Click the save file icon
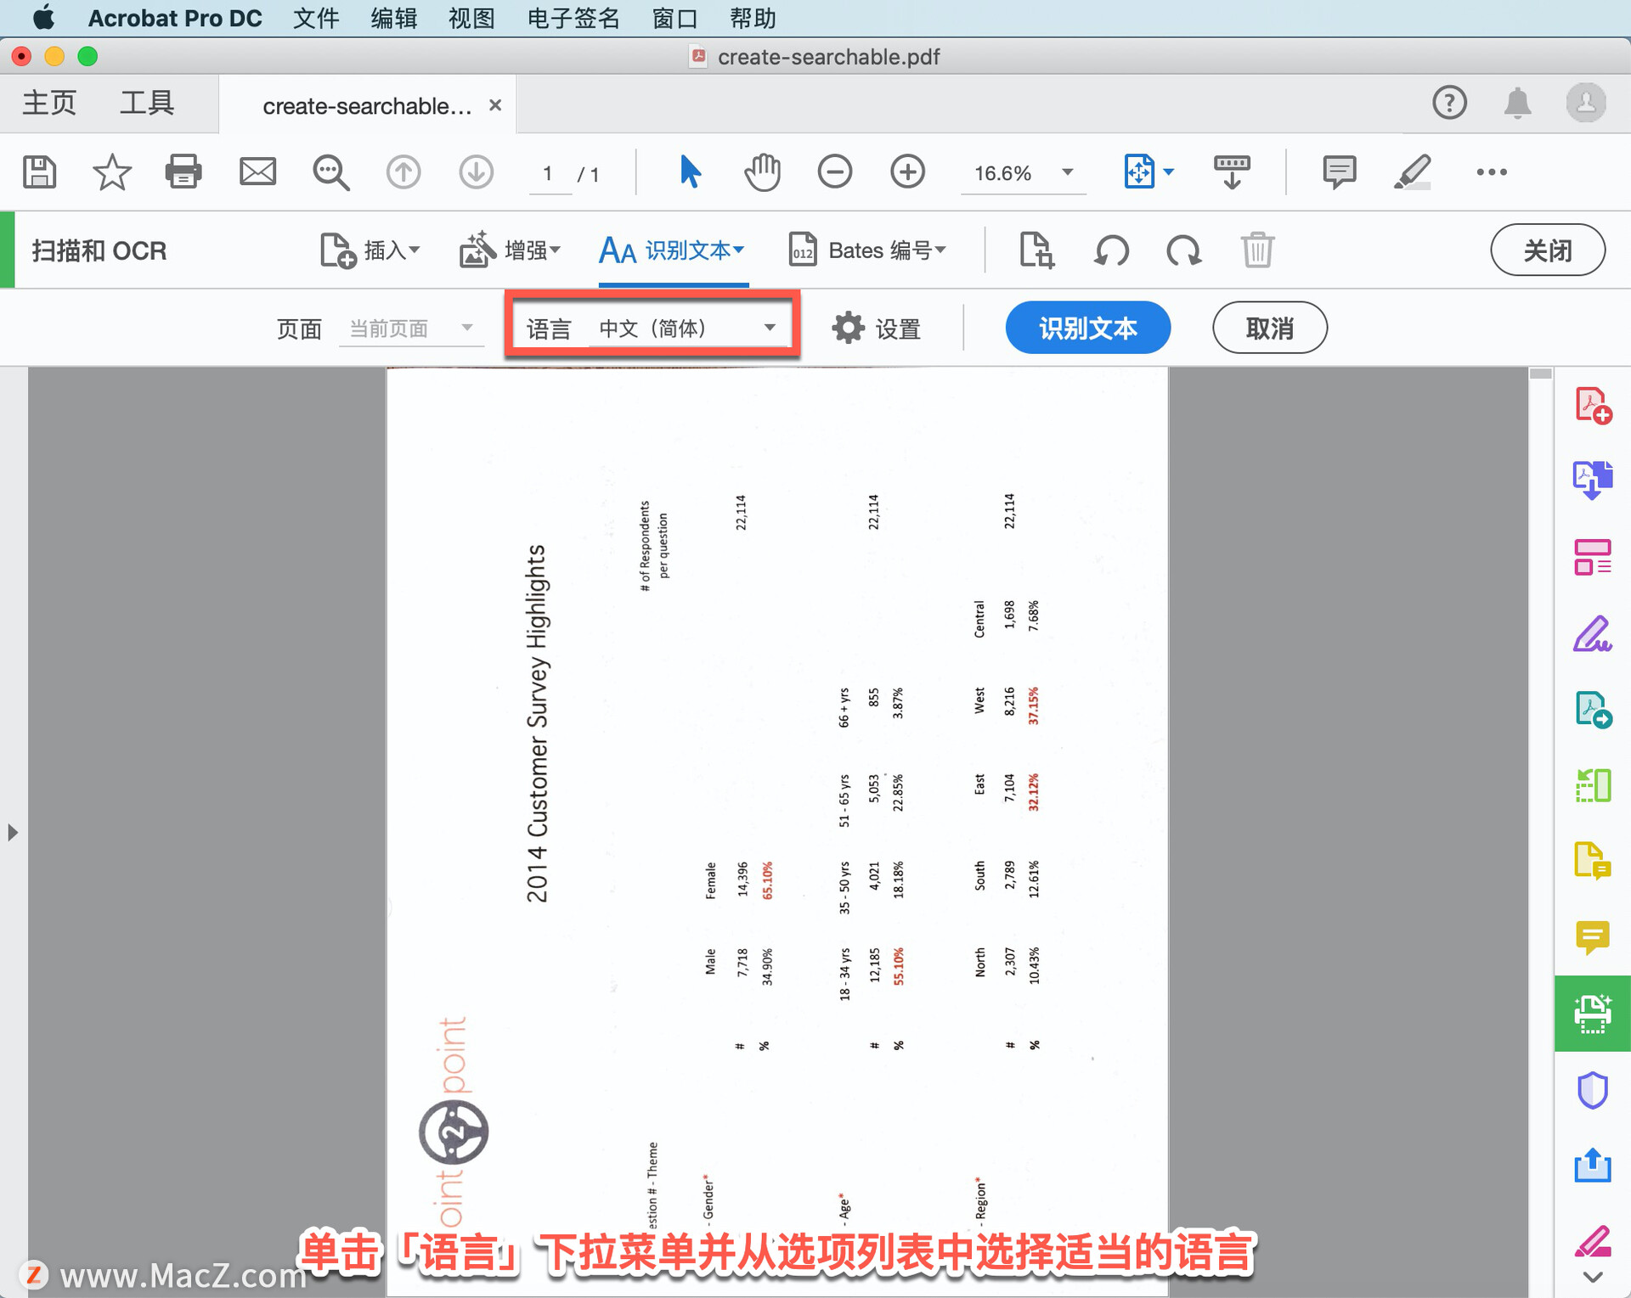Screen dimensions: 1631x1298 pos(39,172)
